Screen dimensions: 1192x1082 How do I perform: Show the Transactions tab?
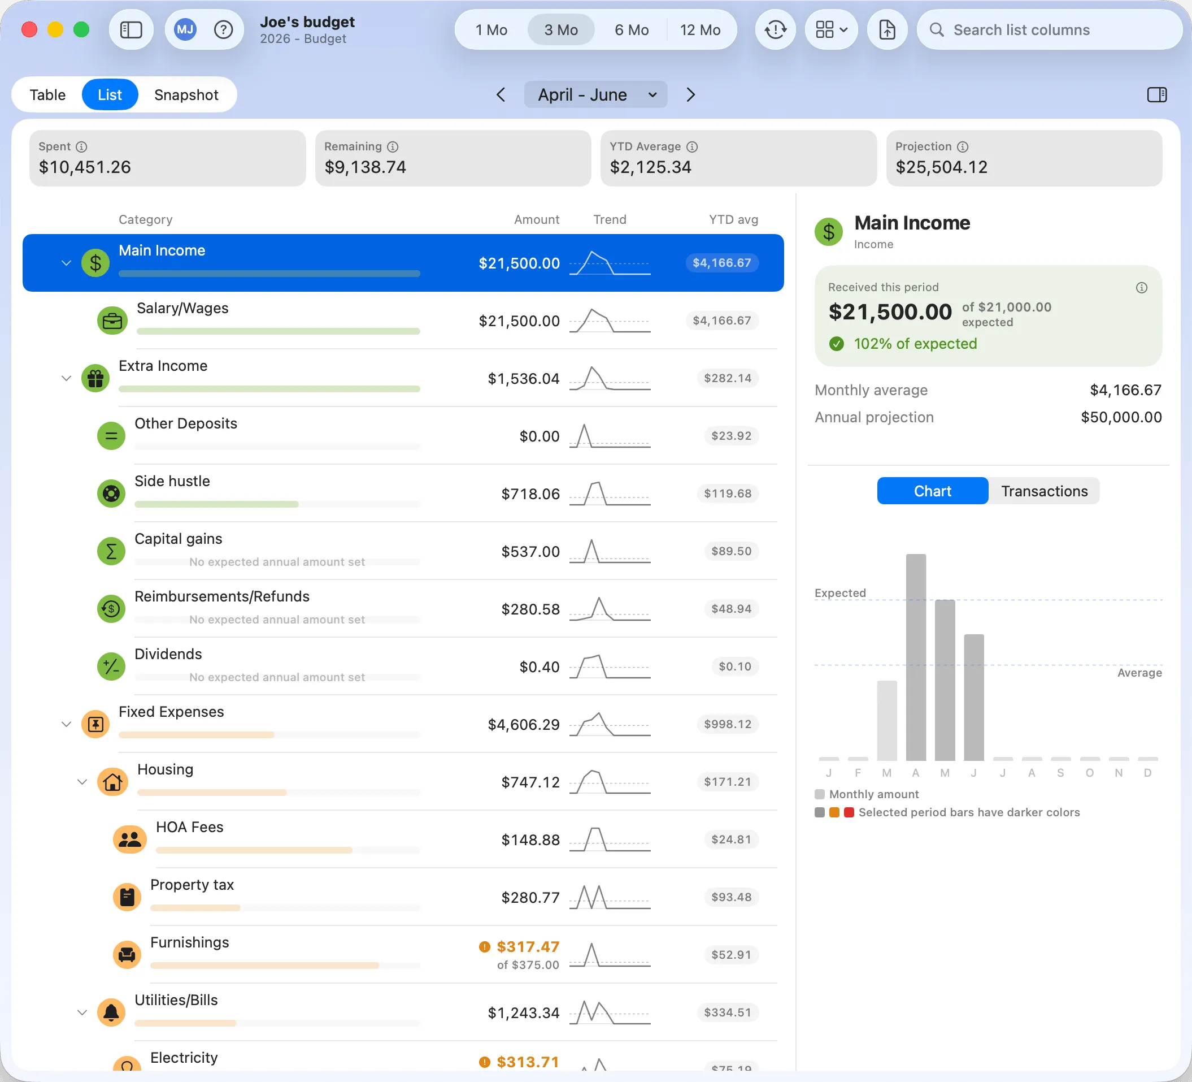point(1044,491)
